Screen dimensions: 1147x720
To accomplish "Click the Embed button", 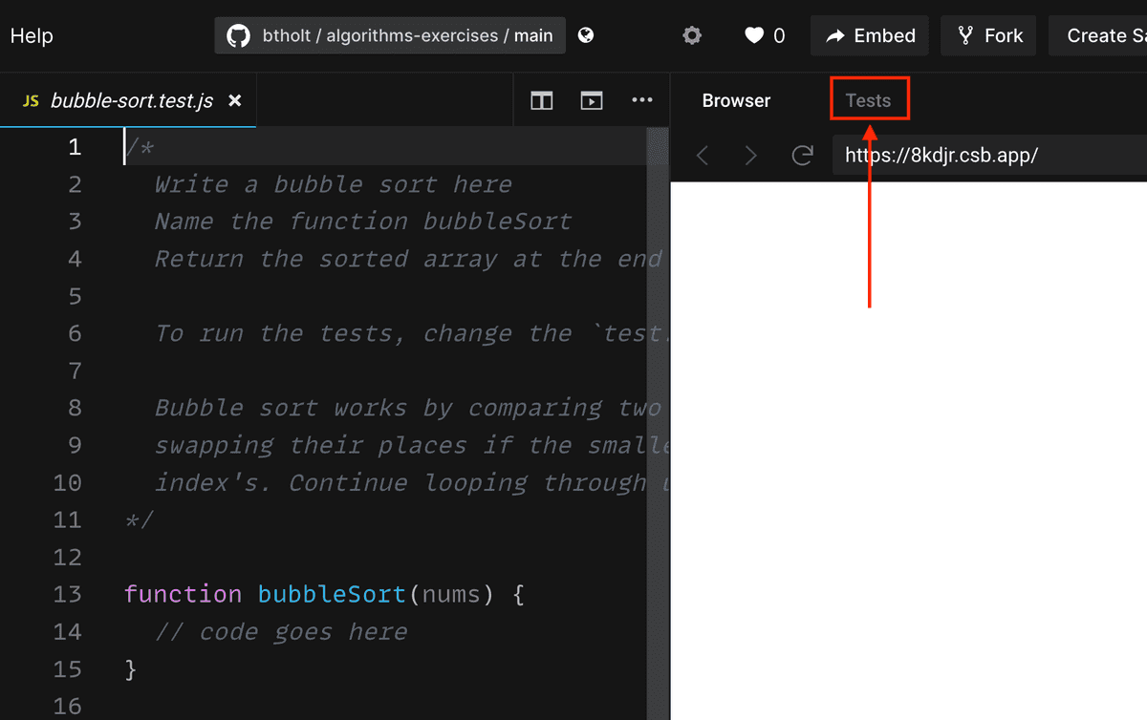I will coord(871,36).
